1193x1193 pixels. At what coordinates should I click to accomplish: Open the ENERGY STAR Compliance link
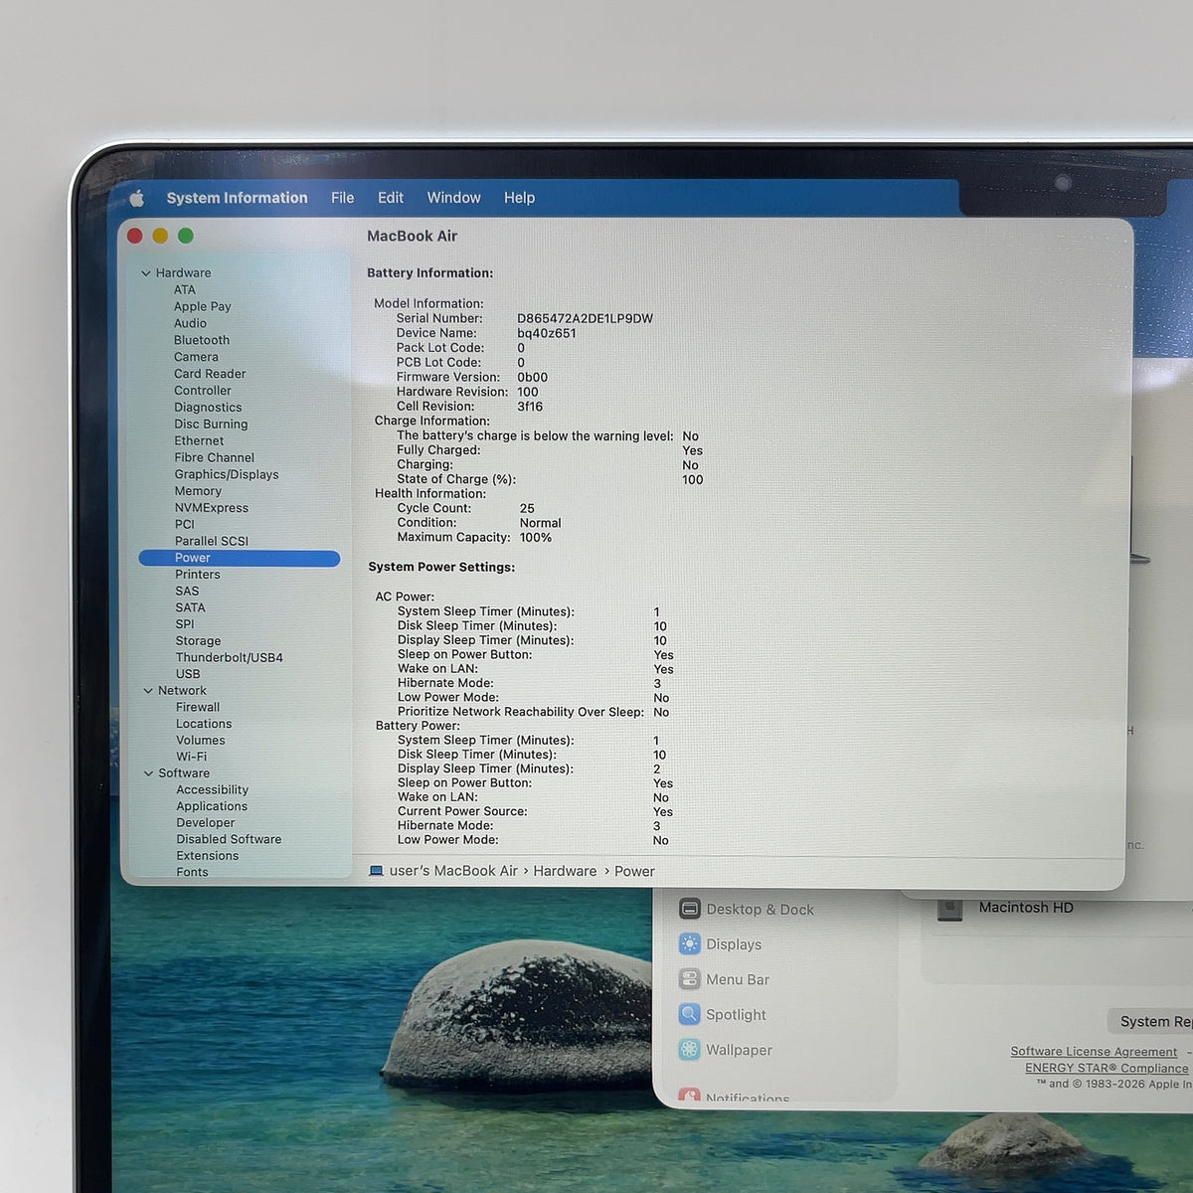(1107, 1068)
